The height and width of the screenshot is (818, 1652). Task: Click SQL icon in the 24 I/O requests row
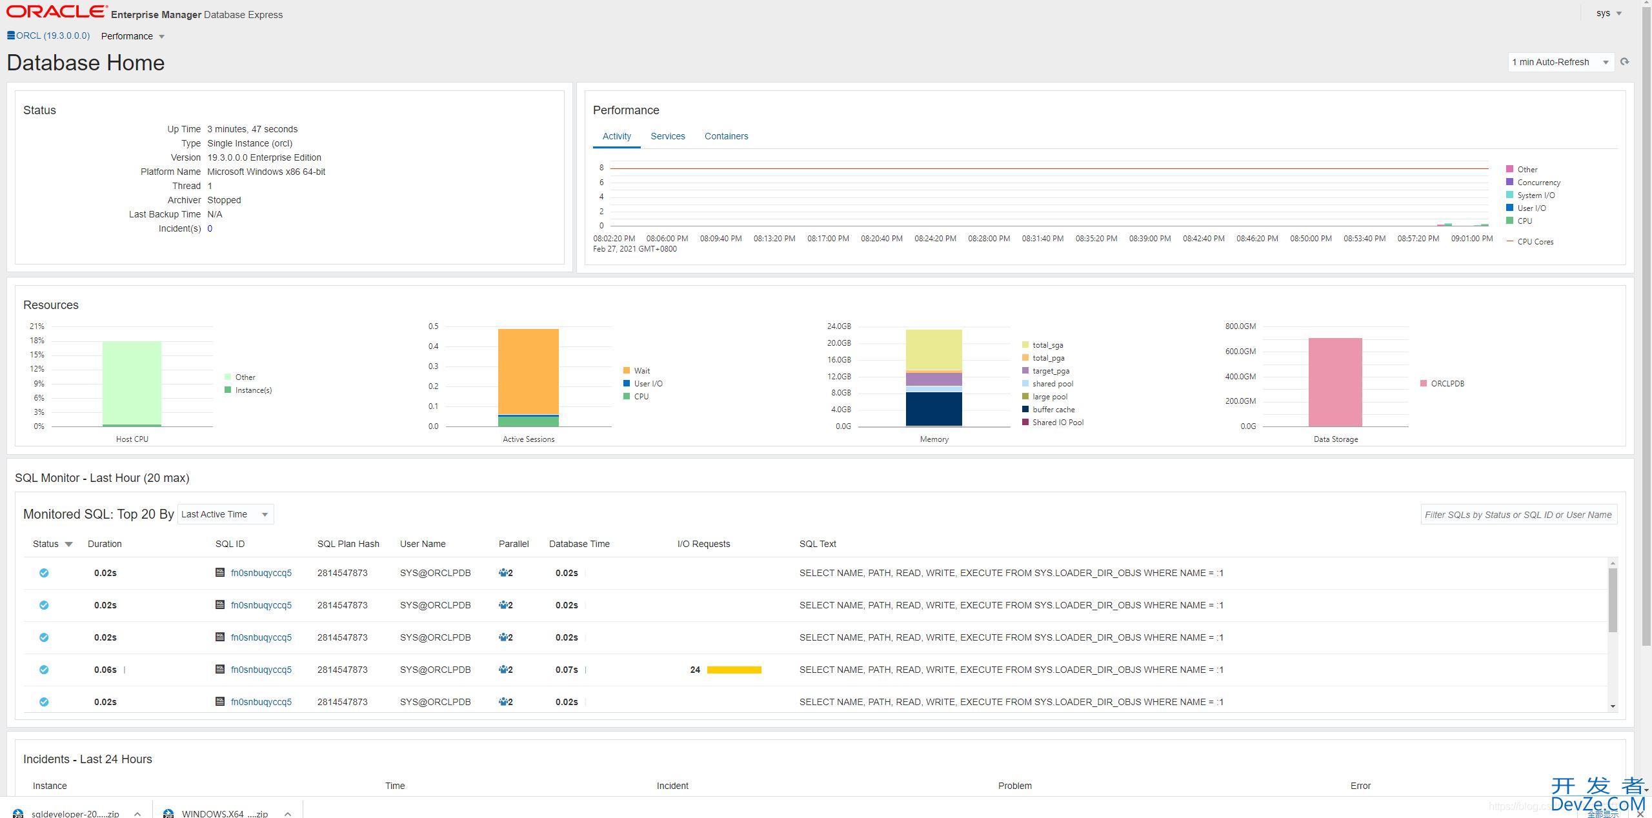(x=220, y=669)
